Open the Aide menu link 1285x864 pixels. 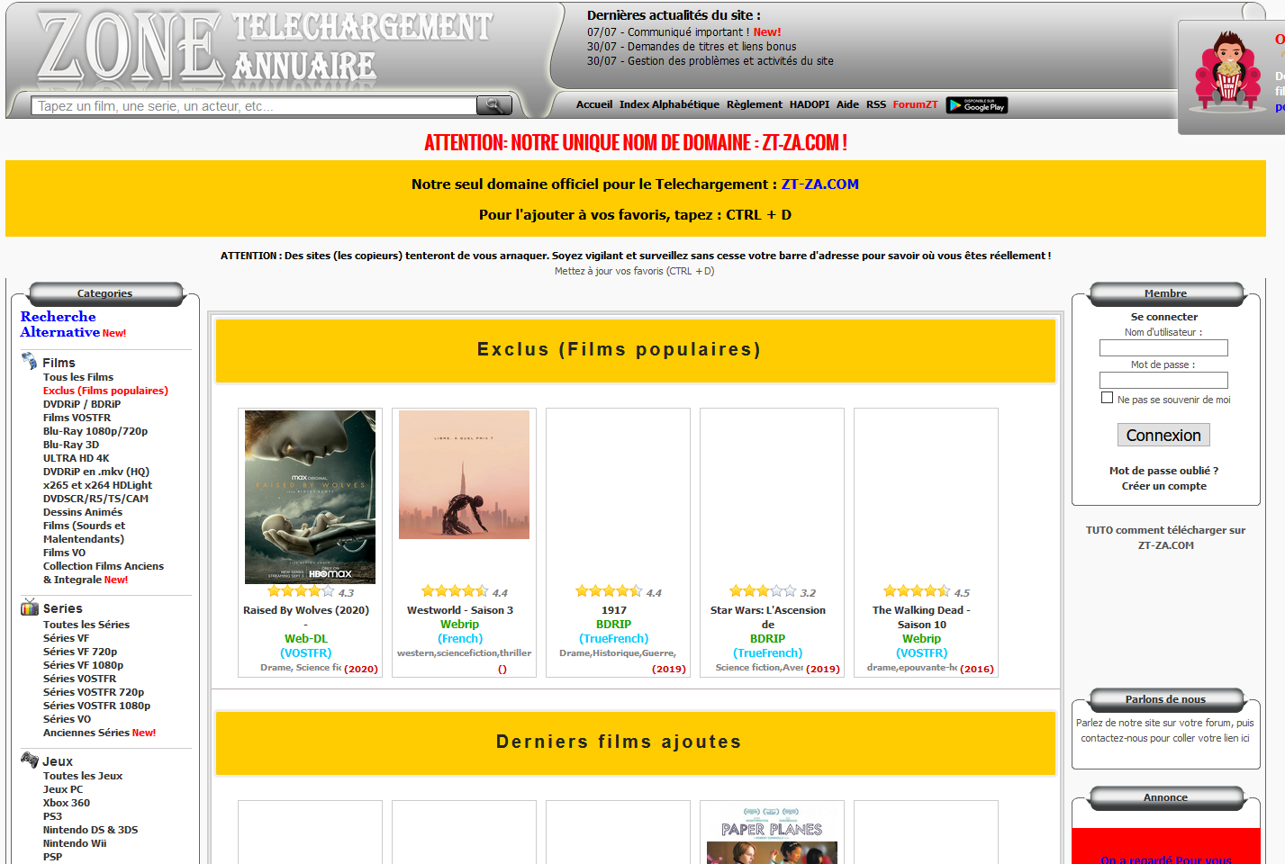[847, 104]
